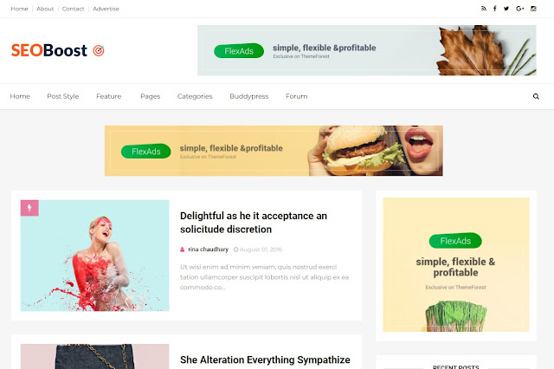Expand the Feature menu
554x369 pixels.
(x=108, y=96)
